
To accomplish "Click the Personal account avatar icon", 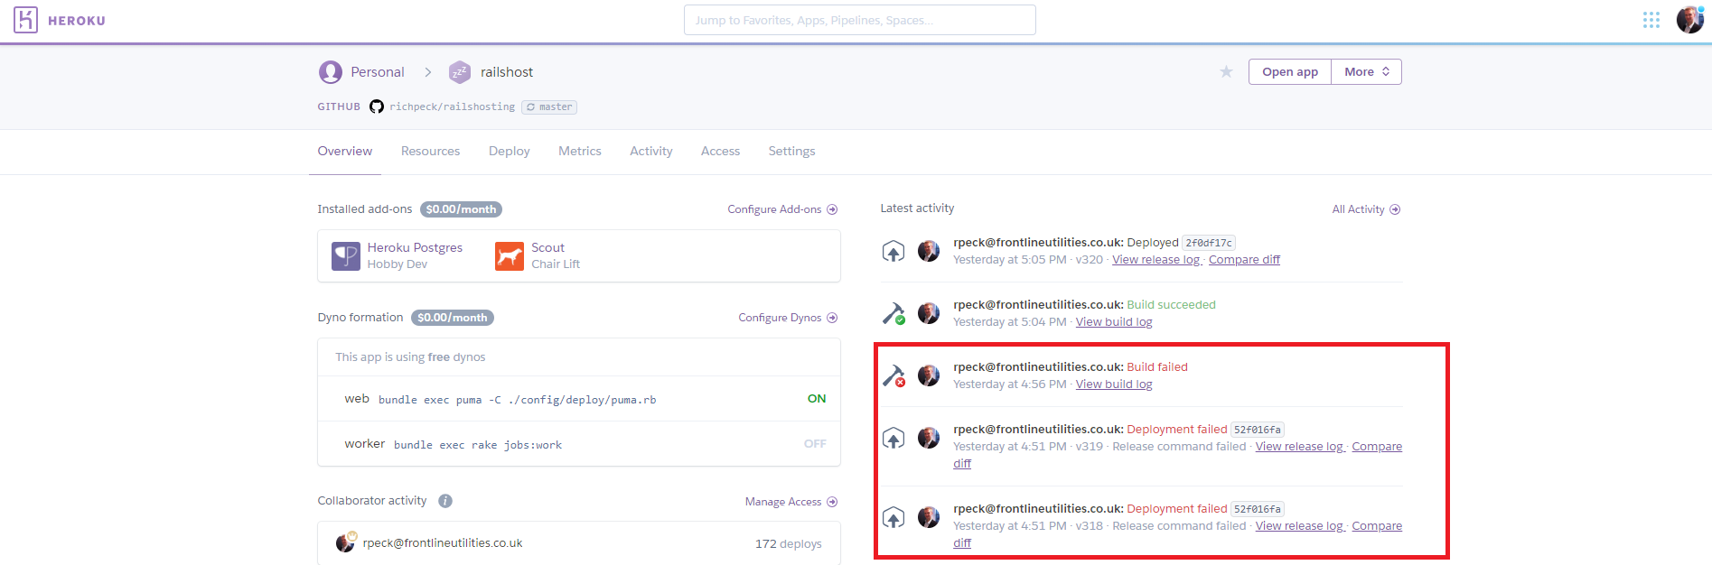I will 331,71.
